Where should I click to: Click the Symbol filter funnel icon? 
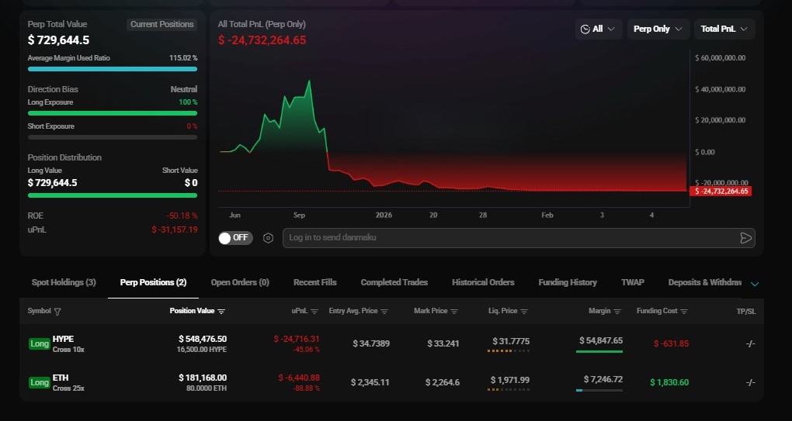[x=57, y=312]
